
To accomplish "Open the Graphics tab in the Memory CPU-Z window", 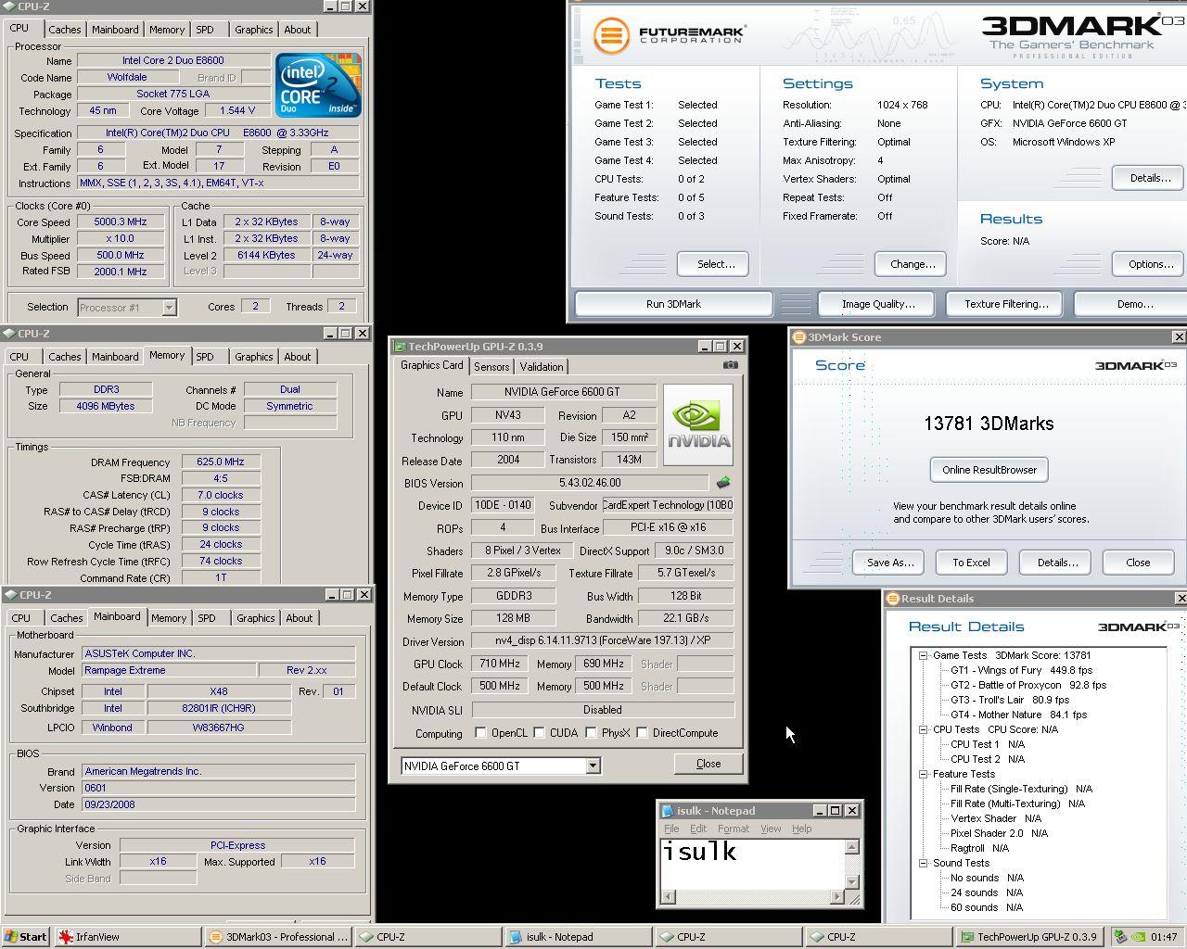I will click(x=254, y=357).
